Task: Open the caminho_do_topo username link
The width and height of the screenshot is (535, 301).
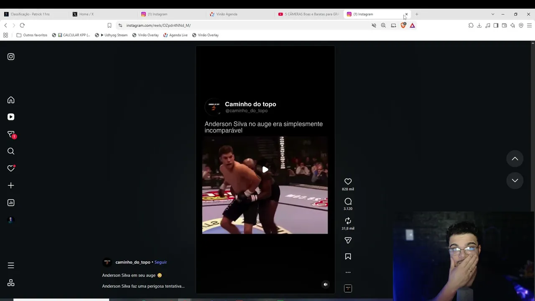Action: click(132, 262)
